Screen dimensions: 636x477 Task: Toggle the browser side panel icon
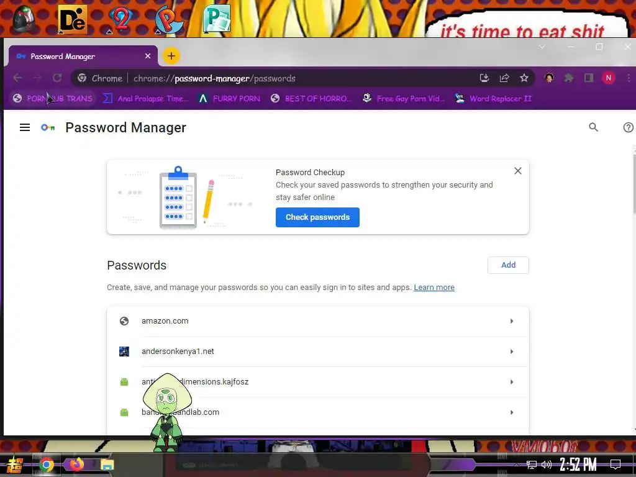click(589, 78)
